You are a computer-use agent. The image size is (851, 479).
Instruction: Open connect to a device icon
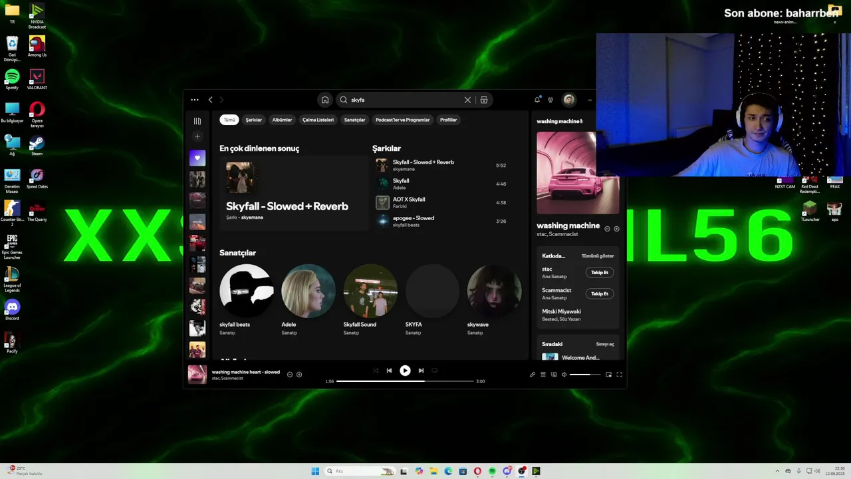[553, 375]
